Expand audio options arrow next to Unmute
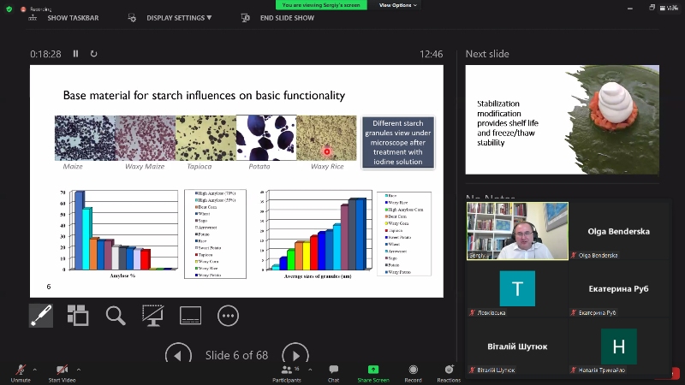This screenshot has height=385, width=685. pos(35,370)
